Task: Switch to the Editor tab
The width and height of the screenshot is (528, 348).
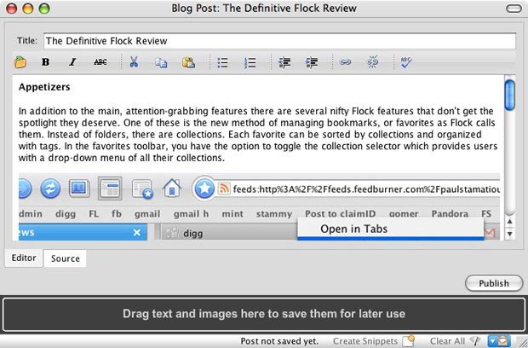Action: coord(24,258)
